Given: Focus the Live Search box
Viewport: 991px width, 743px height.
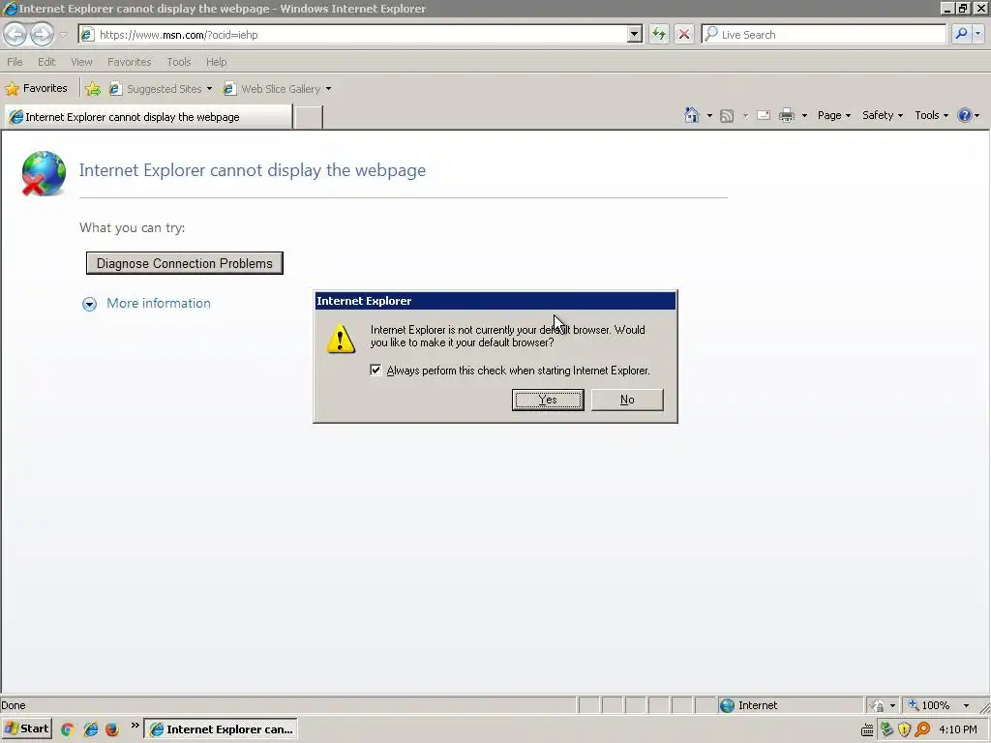Looking at the screenshot, I should point(824,35).
